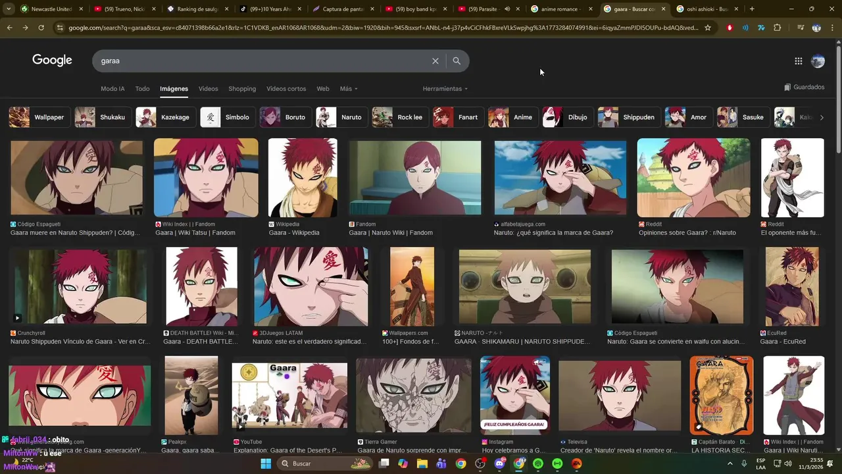This screenshot has height=474, width=842.
Task: Switch to the Shopping tab
Action: 242,89
